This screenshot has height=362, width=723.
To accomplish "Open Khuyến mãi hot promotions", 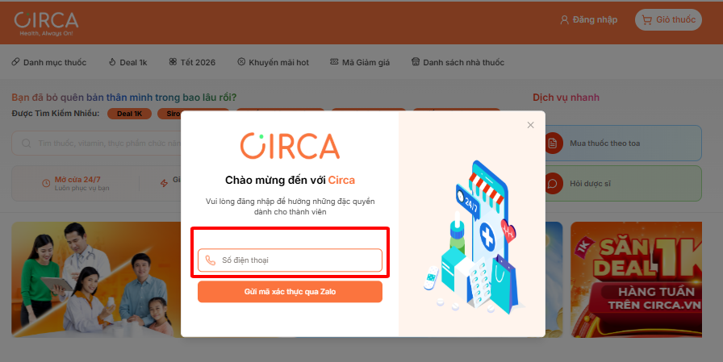I will [x=273, y=62].
